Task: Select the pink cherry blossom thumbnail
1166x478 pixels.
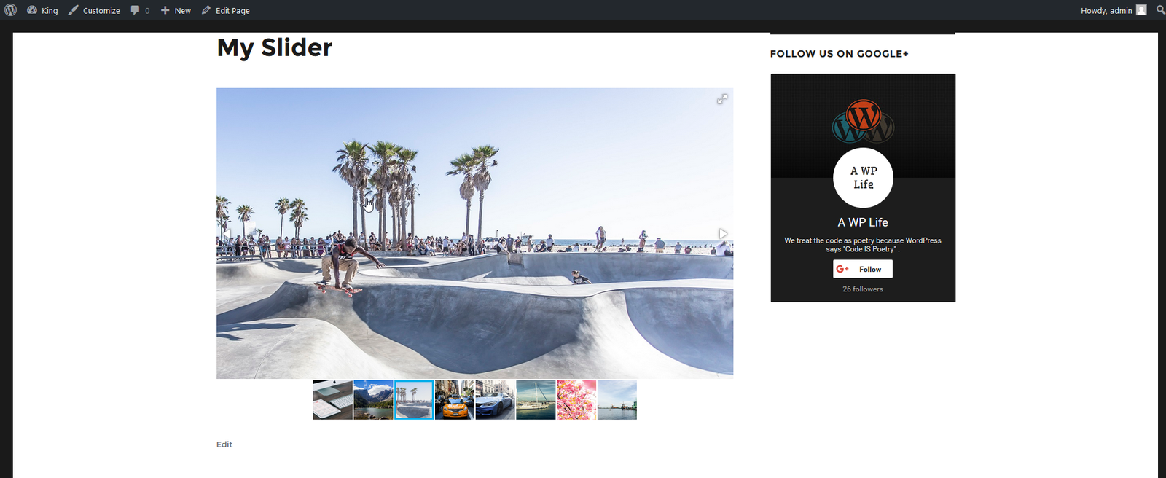Action: coord(576,400)
